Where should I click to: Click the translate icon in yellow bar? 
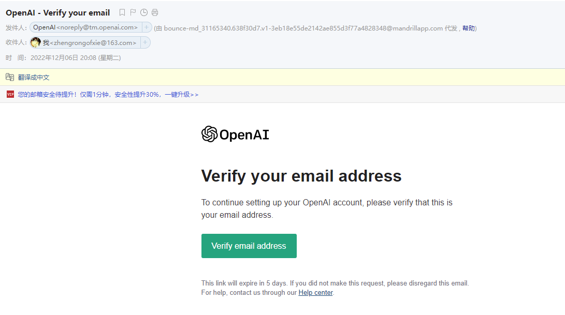(x=10, y=77)
